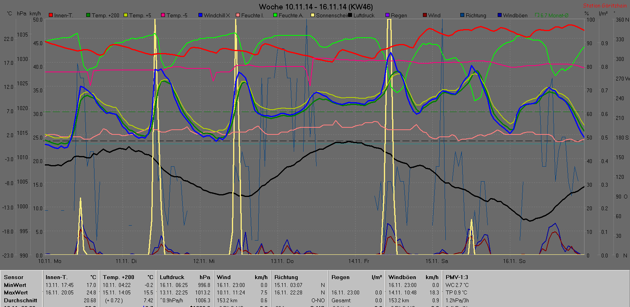
Task: Click the 10.11. 04:22 minimum temperature time
Action: pyautogui.click(x=117, y=285)
